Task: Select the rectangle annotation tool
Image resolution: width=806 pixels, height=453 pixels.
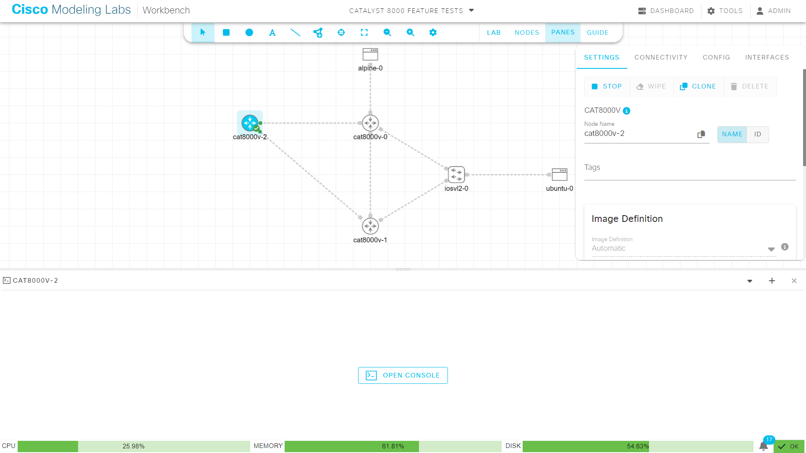Action: (x=226, y=32)
